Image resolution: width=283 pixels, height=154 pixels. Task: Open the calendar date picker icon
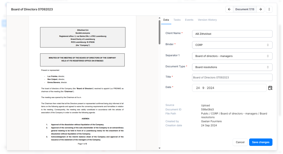(270, 88)
